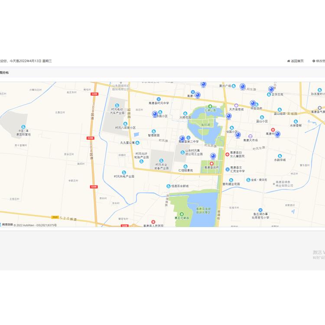Viewport: 325px width, 325px height.
Task: Click the S520 road shield on map
Action: [x=55, y=217]
